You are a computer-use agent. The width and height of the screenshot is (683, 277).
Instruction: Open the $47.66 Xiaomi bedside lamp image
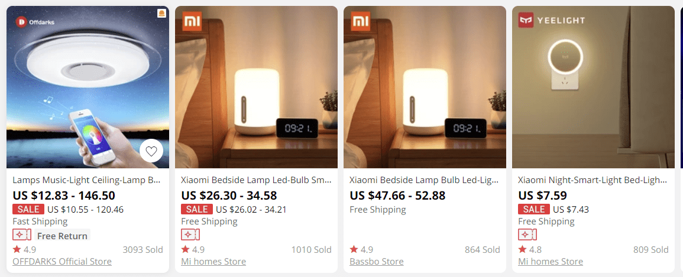click(x=425, y=87)
